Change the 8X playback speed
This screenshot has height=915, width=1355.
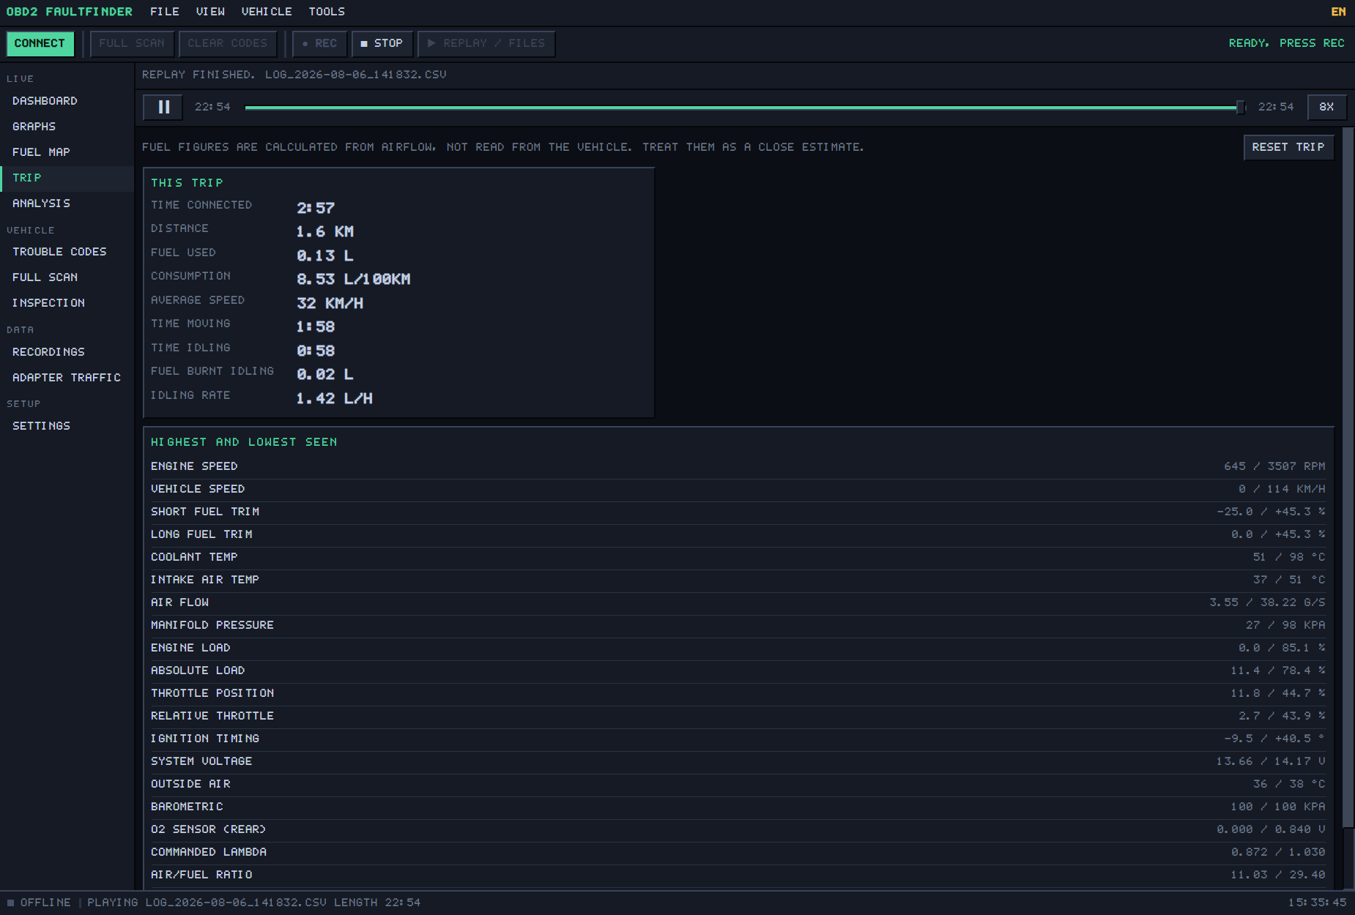point(1326,107)
